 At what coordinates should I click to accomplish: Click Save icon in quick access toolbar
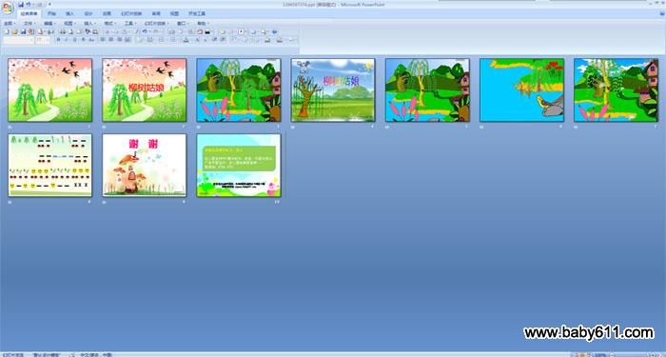21,4
